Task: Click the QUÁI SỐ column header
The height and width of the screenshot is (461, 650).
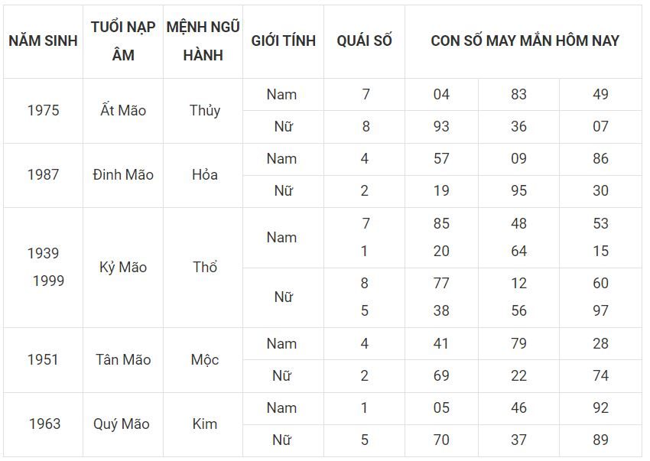Action: point(364,41)
